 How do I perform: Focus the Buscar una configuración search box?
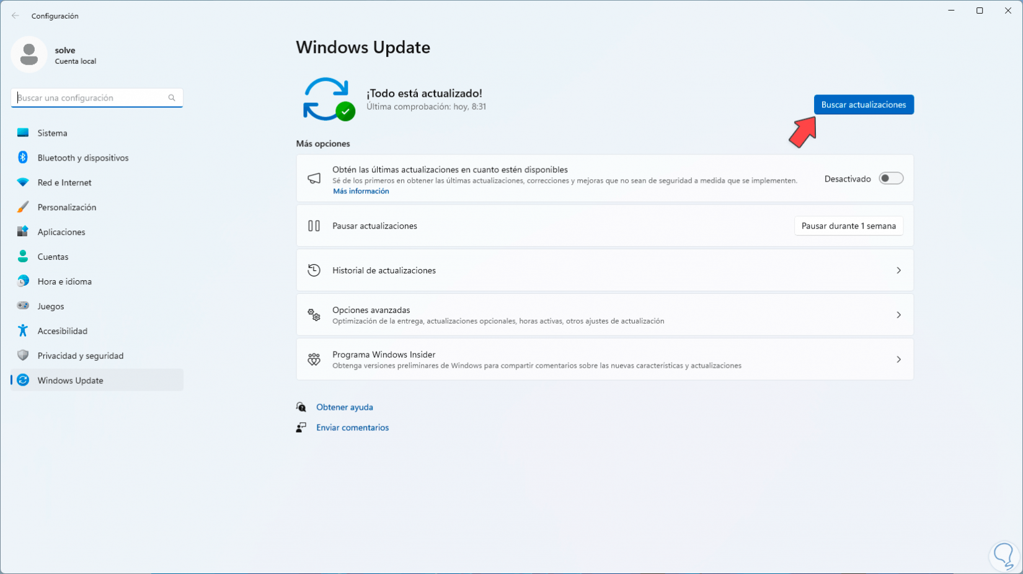point(97,98)
